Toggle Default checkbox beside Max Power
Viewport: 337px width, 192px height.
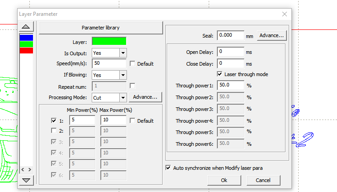[x=132, y=120]
